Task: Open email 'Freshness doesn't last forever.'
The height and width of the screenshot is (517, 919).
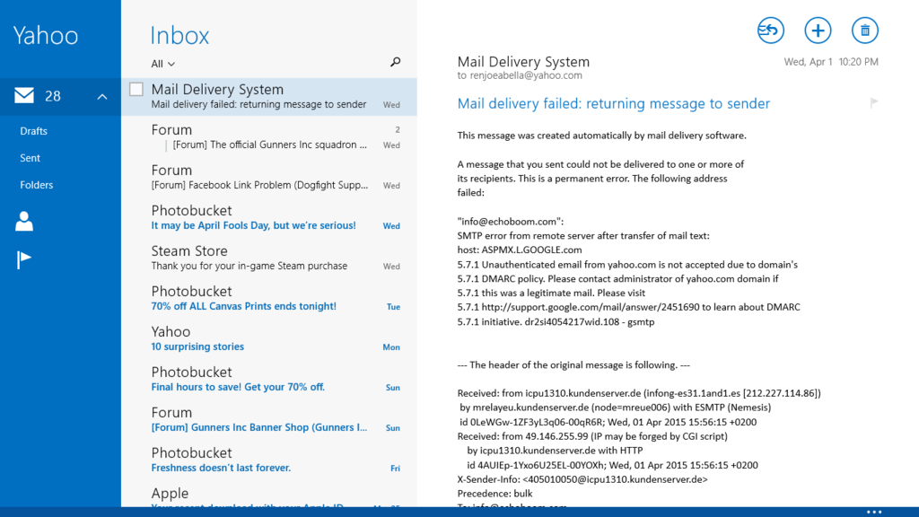Action: pos(269,460)
